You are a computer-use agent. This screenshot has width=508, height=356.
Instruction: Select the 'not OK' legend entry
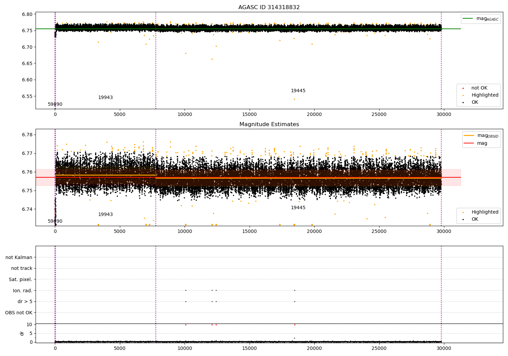(x=479, y=88)
